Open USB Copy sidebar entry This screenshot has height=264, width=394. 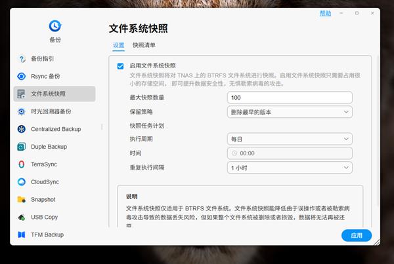[x=55, y=217]
